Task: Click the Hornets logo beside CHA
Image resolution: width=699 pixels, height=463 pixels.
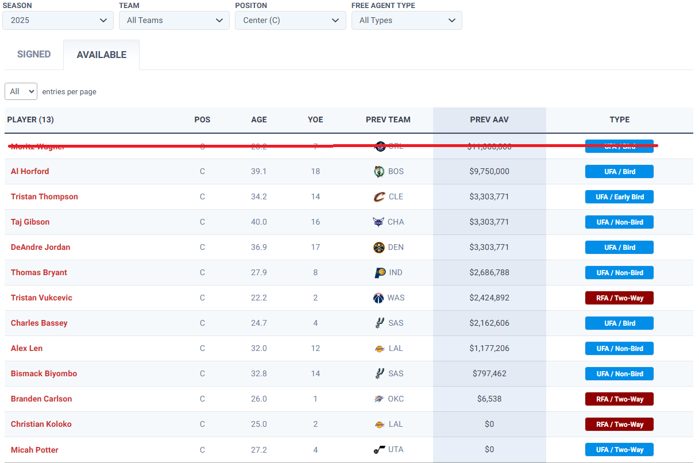Action: (379, 222)
